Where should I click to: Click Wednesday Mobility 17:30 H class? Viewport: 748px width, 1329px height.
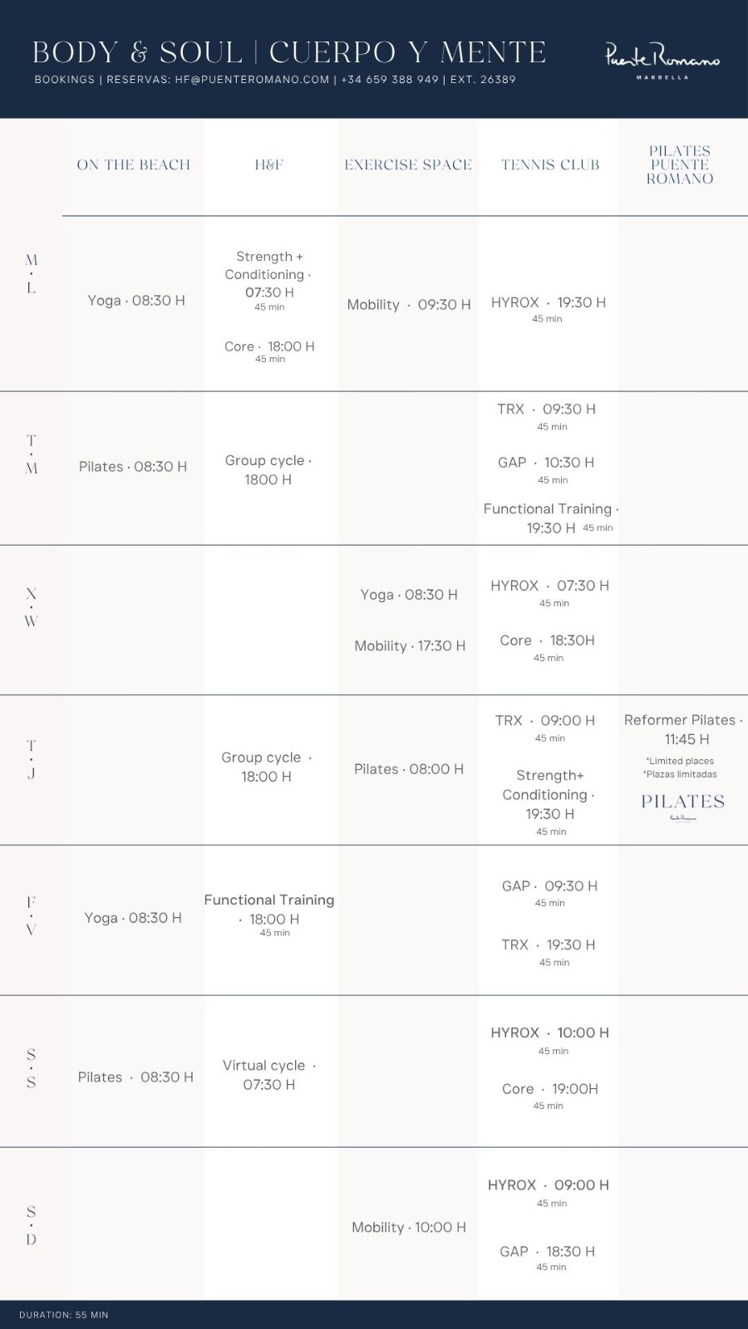(x=410, y=646)
